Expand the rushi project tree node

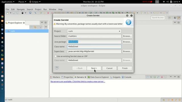7,31
